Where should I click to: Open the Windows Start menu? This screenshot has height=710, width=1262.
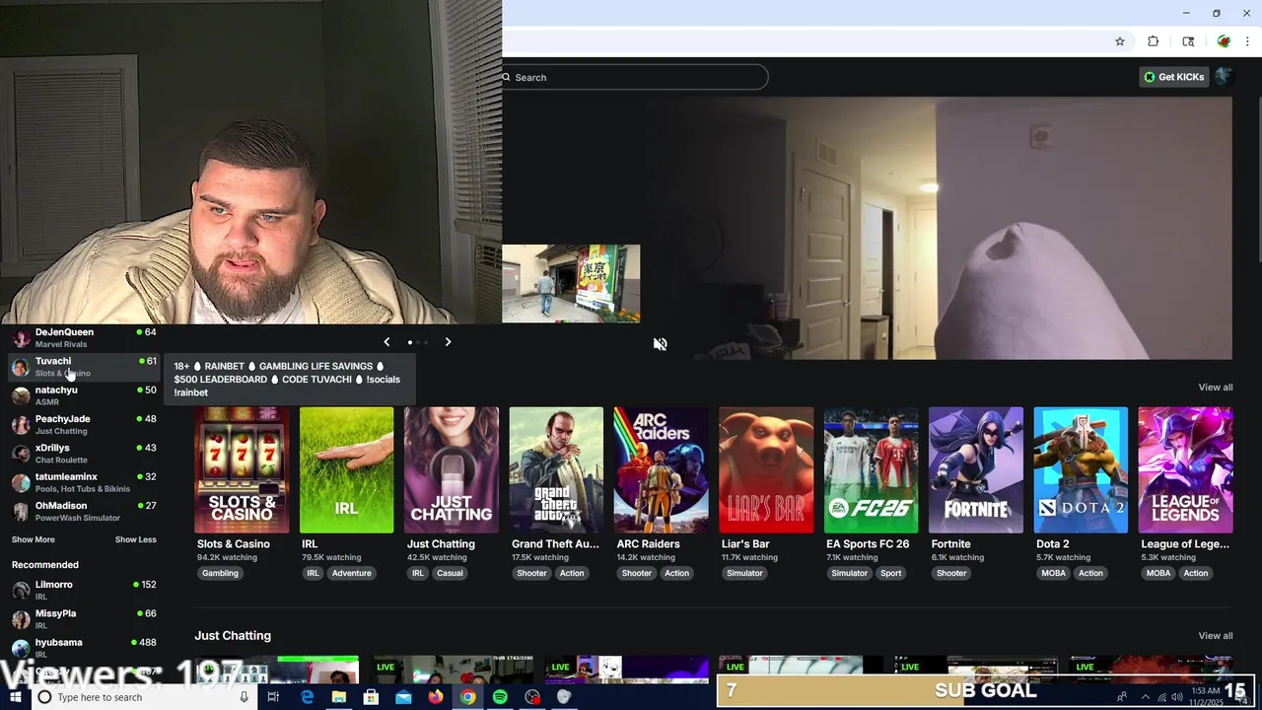pos(15,697)
